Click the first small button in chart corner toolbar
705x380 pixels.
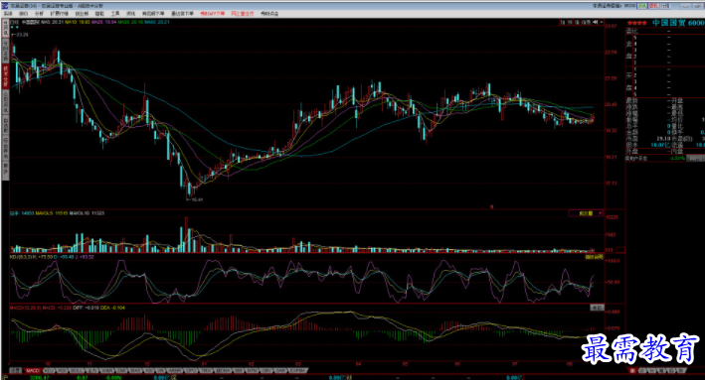point(564,22)
